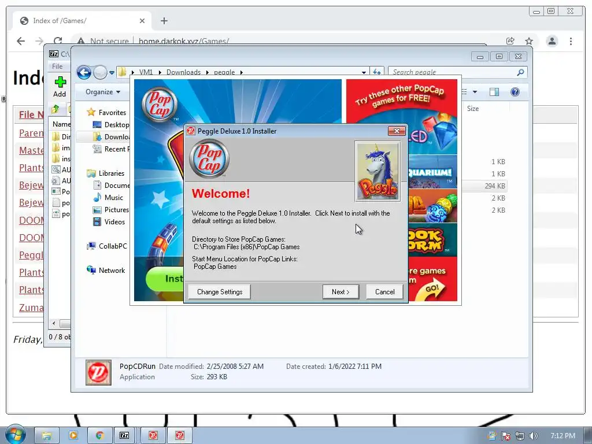This screenshot has width=592, height=444.
Task: Click the Explorer forward arrow button
Action: tap(100, 72)
